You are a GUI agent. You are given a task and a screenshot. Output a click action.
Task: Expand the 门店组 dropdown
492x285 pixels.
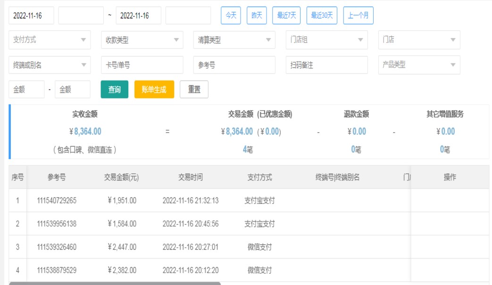point(326,40)
